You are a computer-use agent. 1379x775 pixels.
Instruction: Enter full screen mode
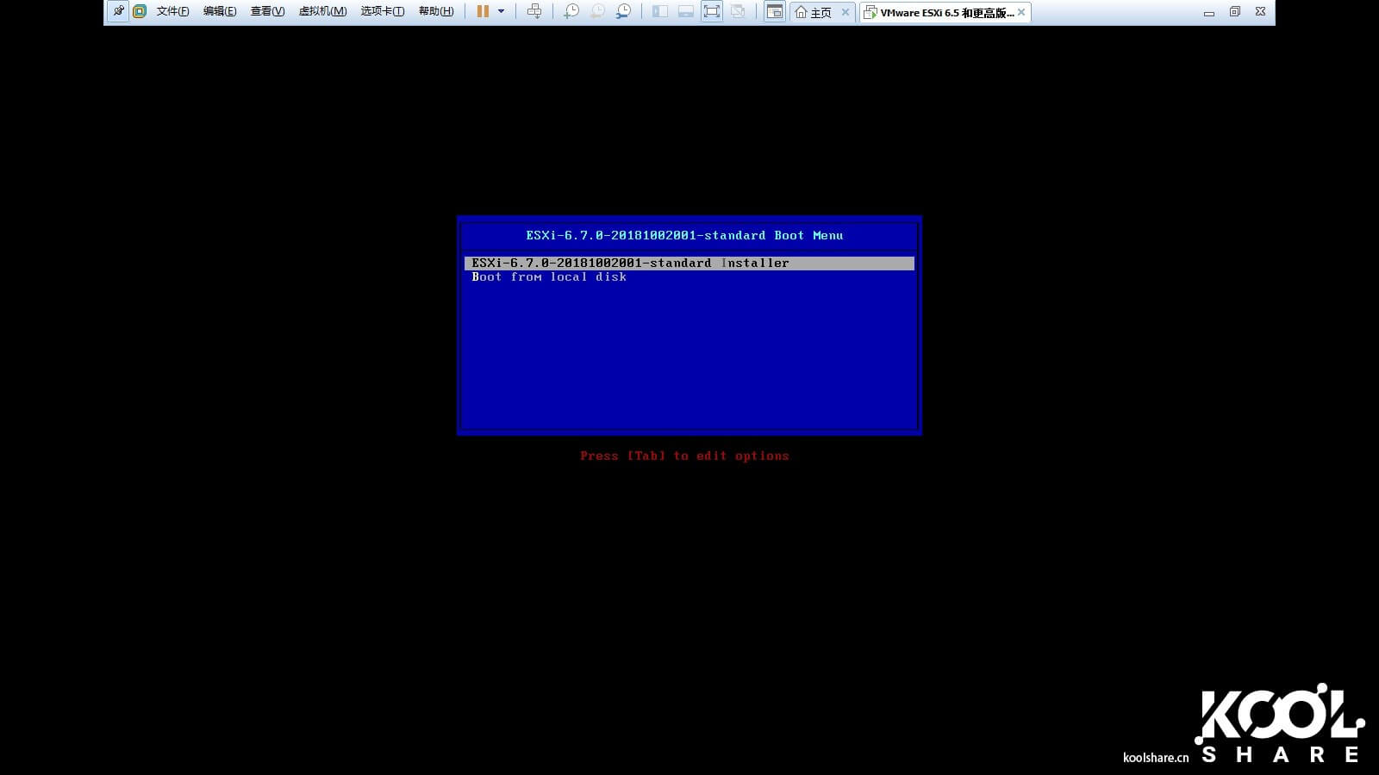(712, 11)
